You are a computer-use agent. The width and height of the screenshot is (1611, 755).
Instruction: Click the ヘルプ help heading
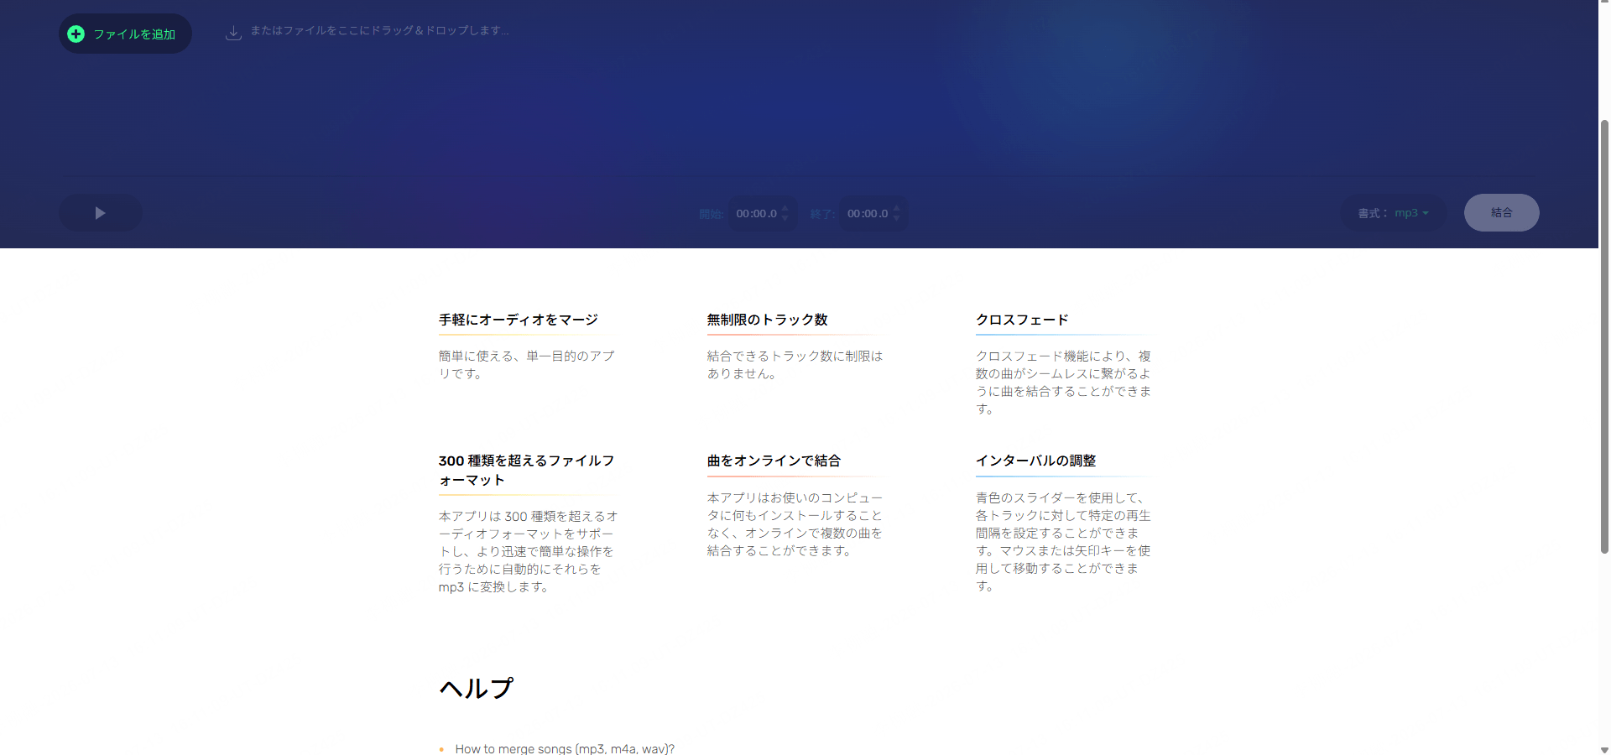pos(476,689)
